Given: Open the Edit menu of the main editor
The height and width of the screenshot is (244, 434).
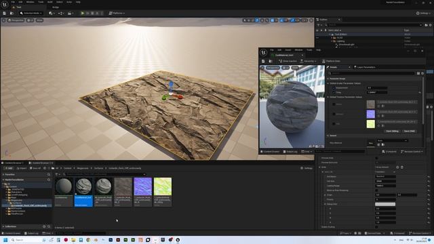Looking at the screenshot, I should (20, 2).
